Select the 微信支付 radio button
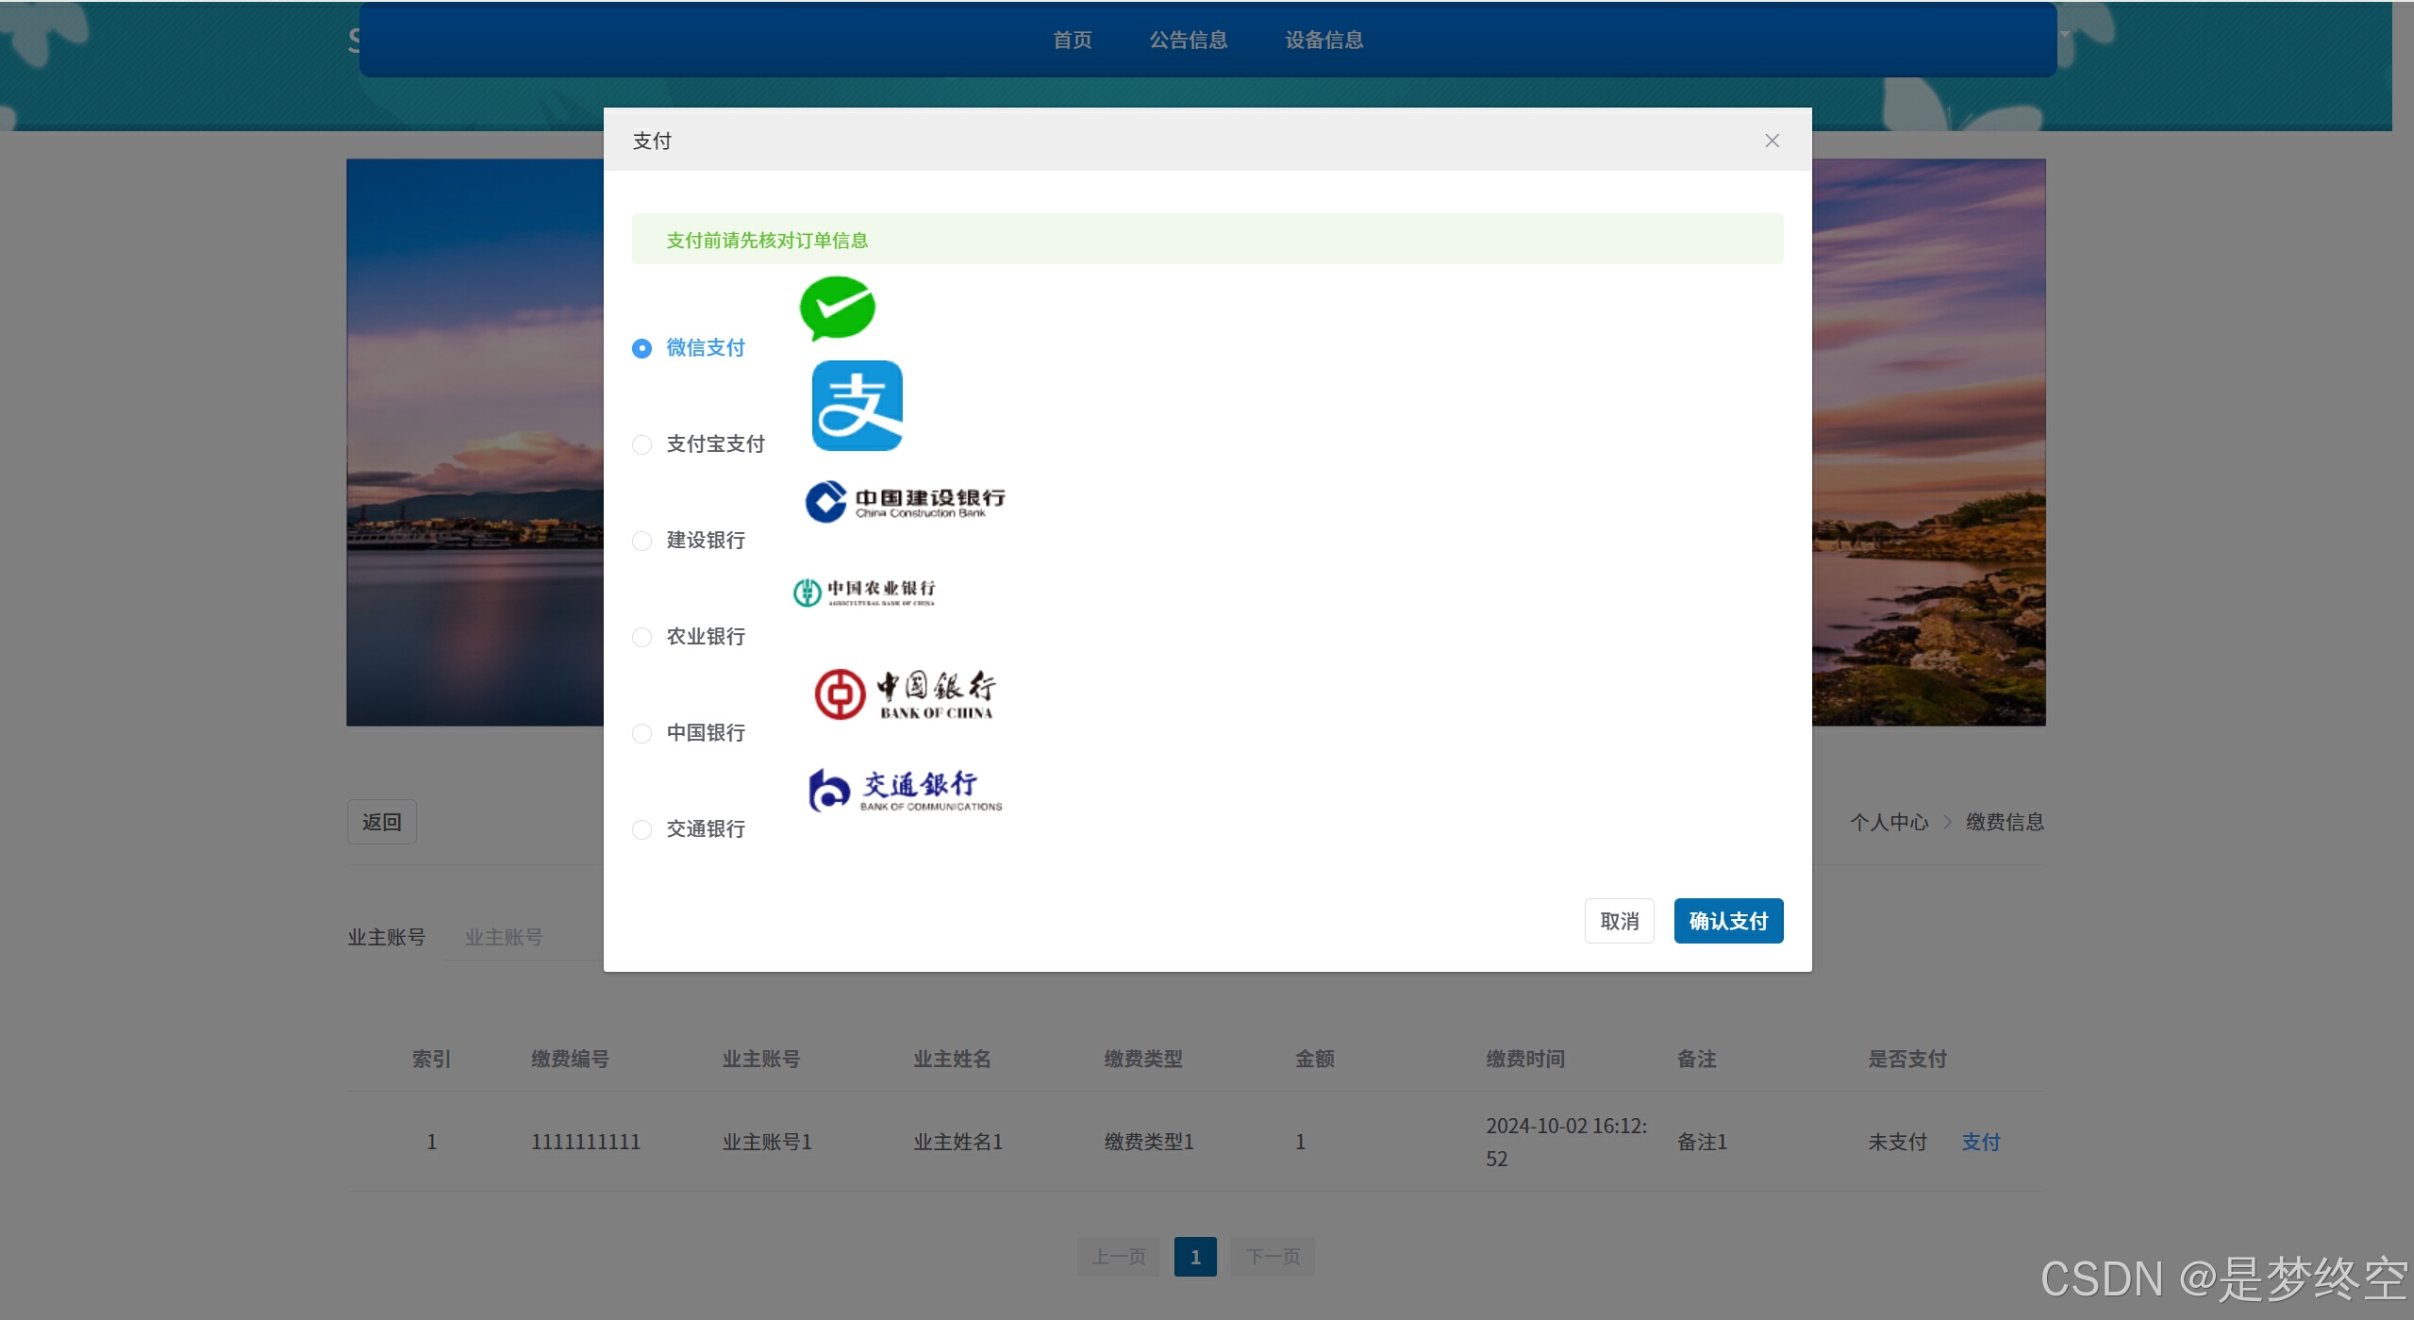The width and height of the screenshot is (2414, 1320). point(641,348)
